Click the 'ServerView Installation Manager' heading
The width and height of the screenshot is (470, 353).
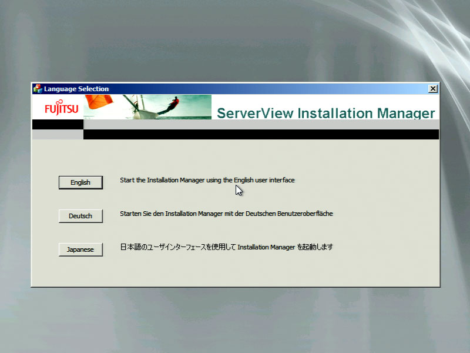pyautogui.click(x=326, y=113)
